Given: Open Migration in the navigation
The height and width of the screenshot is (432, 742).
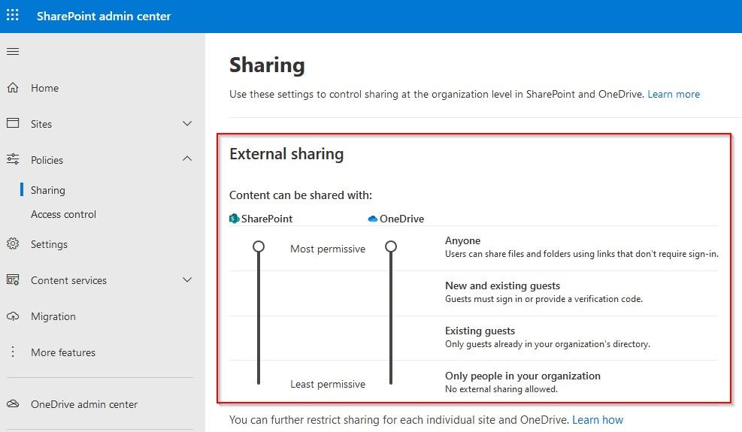Looking at the screenshot, I should tap(53, 316).
